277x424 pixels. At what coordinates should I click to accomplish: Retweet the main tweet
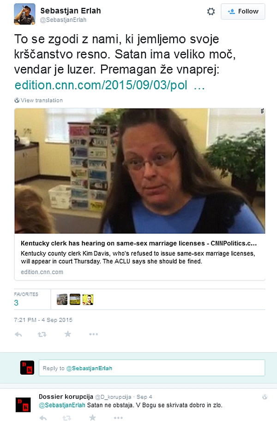click(42, 334)
